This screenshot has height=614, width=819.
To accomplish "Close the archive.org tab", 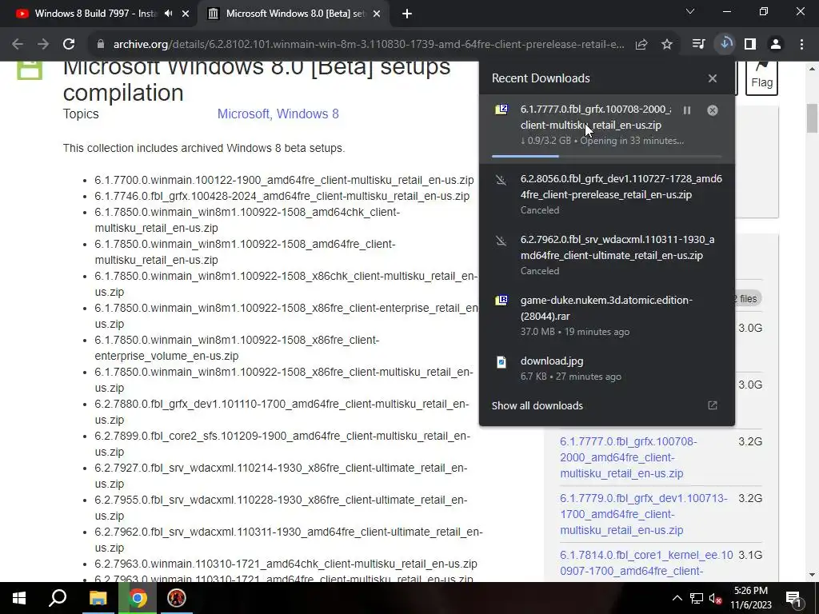I will [377, 14].
